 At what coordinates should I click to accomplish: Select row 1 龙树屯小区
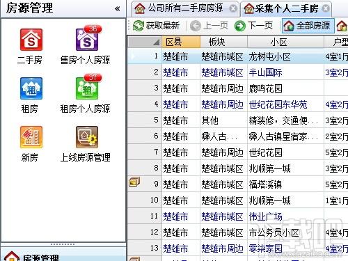pos(285,56)
